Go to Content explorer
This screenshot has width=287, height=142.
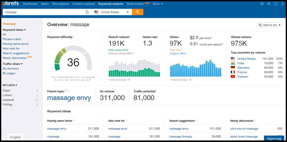click(83, 4)
